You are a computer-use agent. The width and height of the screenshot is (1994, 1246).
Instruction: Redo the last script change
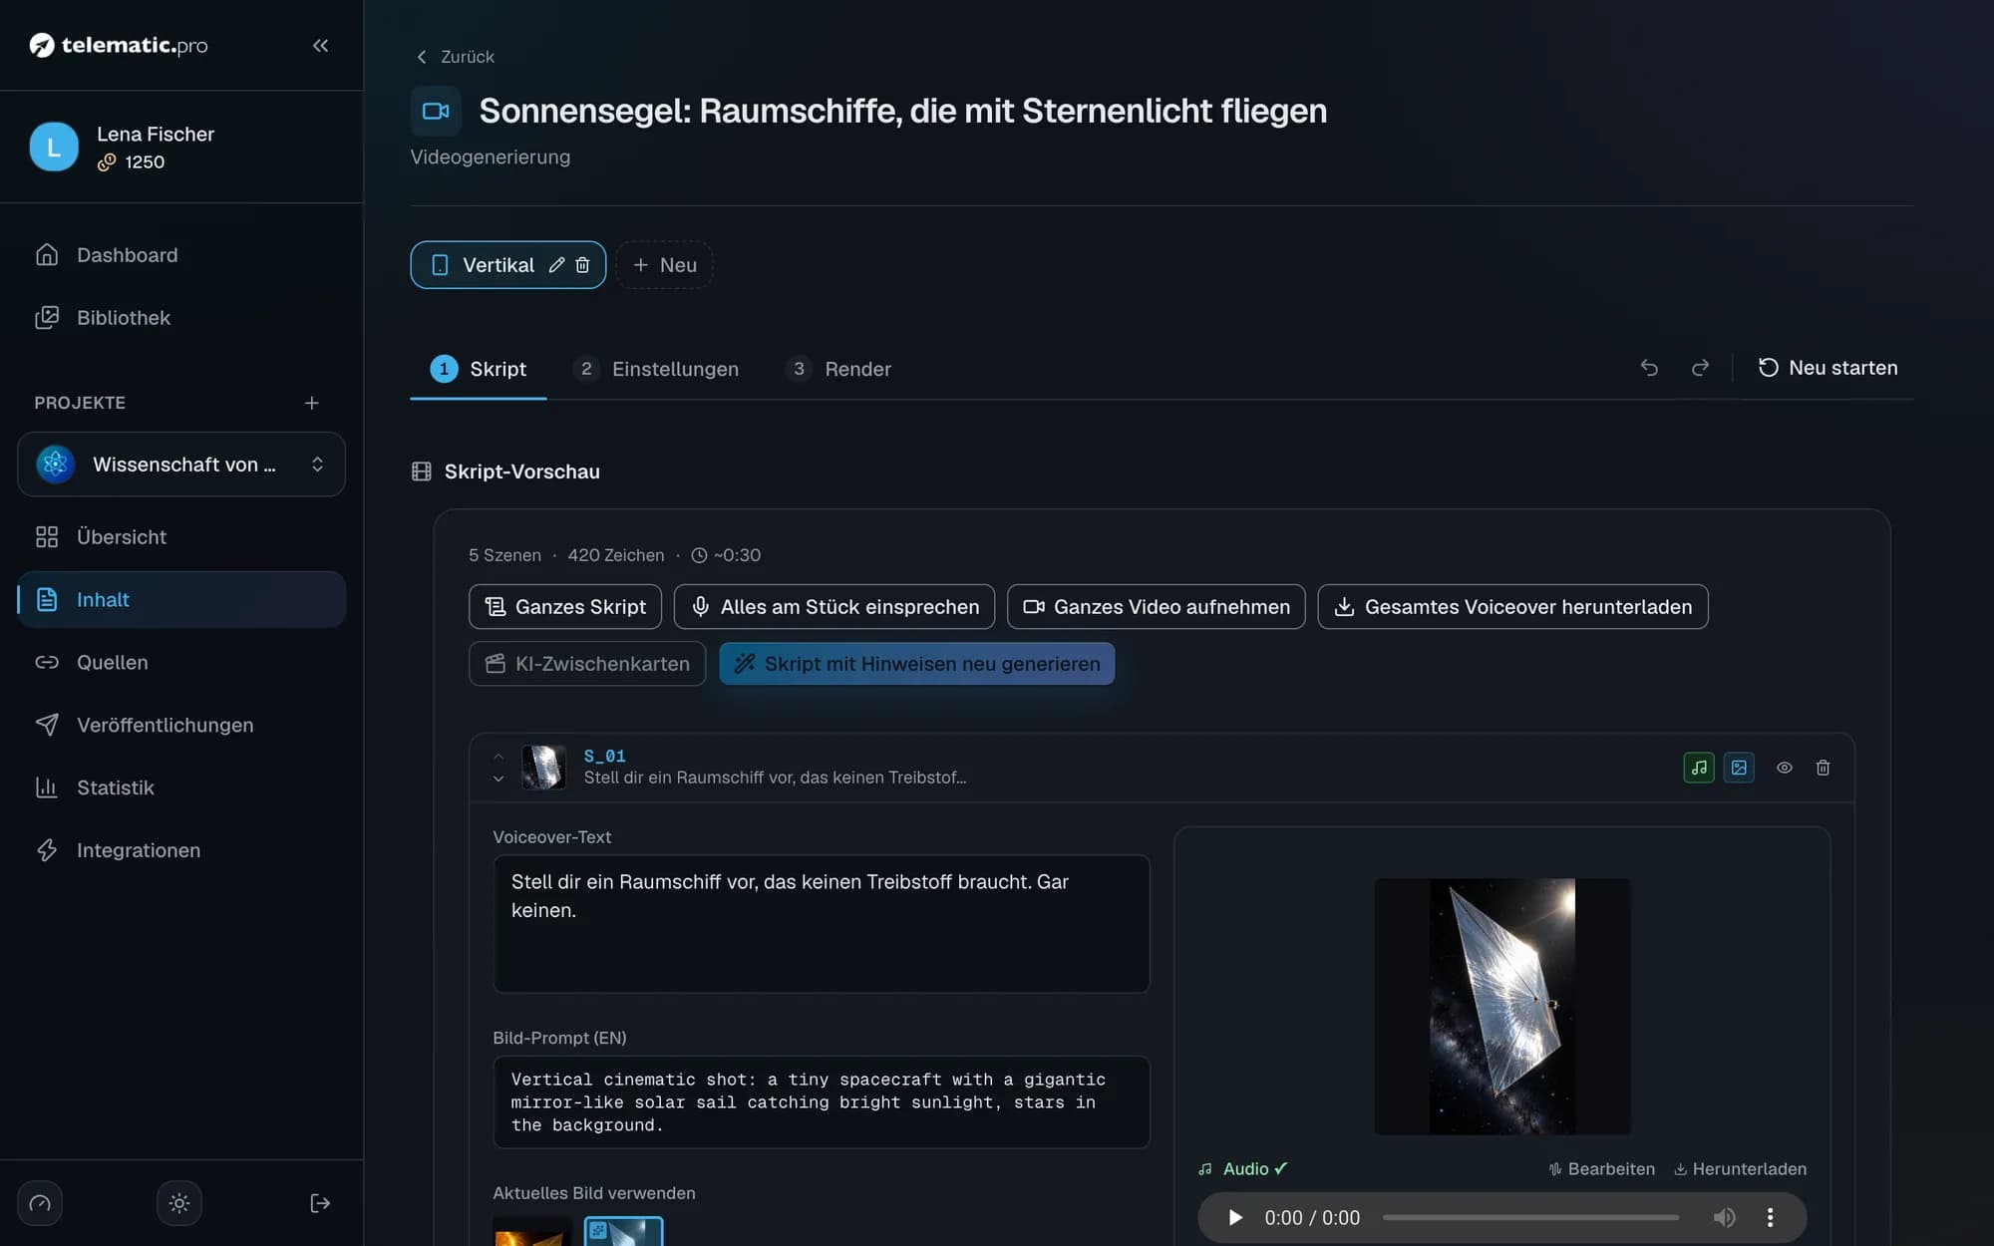[1701, 368]
